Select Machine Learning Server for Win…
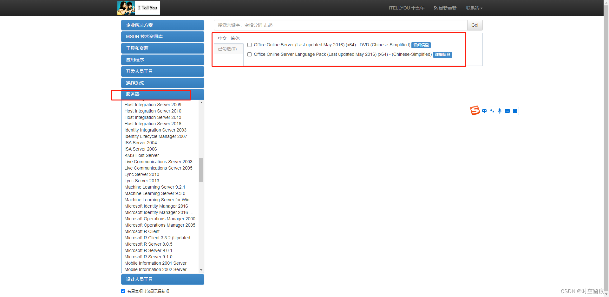The height and width of the screenshot is (297, 609). click(x=159, y=200)
